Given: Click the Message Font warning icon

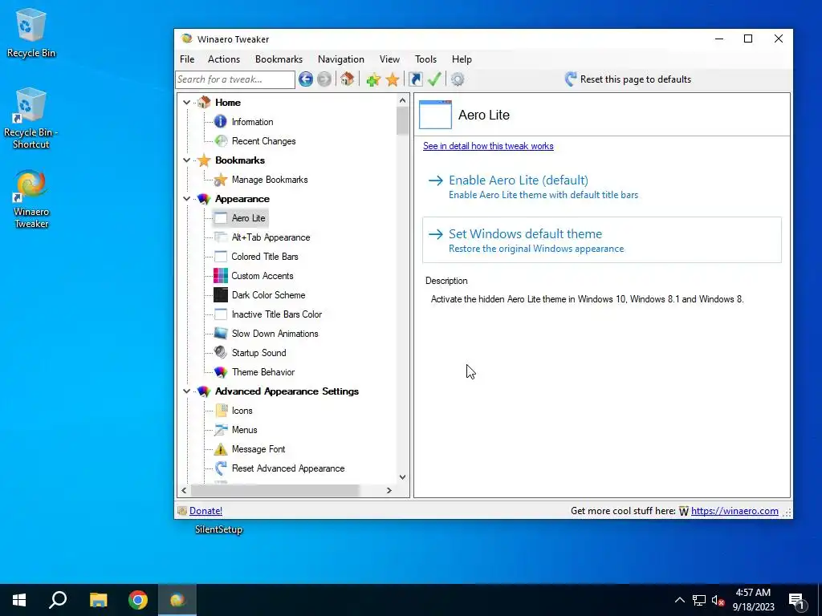Looking at the screenshot, I should pyautogui.click(x=221, y=449).
